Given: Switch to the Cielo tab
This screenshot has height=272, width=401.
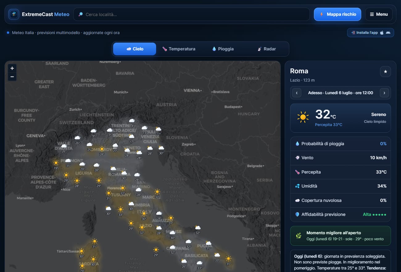Looking at the screenshot, I should coord(134,49).
